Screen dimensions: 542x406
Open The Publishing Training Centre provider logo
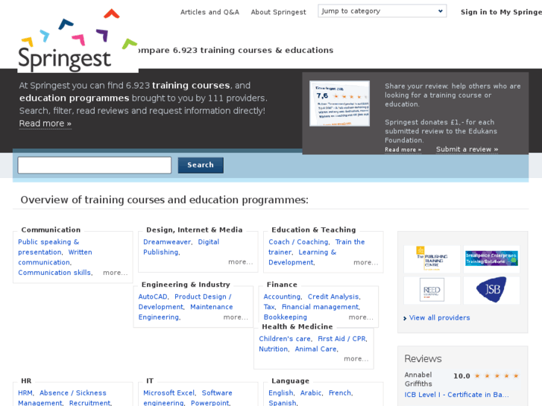432,259
